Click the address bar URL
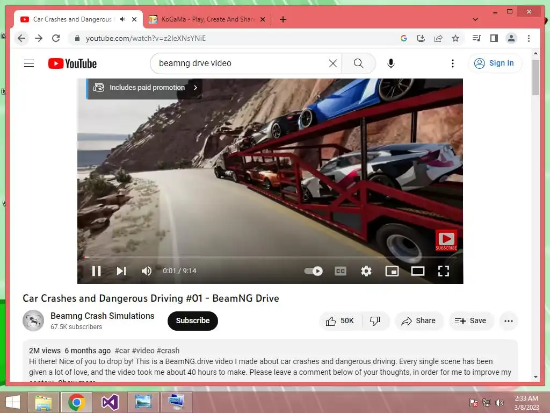Viewport: 550px width, 413px height. pyautogui.click(x=146, y=38)
